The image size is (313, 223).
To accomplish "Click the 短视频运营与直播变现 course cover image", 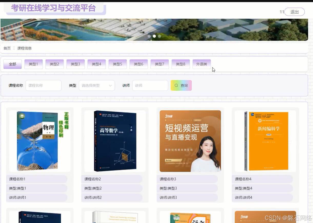I will coord(190,141).
